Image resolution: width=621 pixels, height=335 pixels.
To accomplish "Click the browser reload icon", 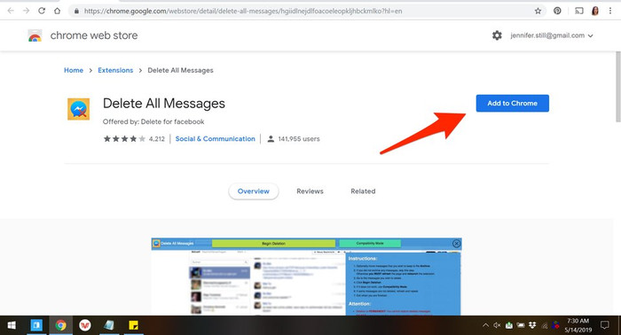I will [42, 11].
